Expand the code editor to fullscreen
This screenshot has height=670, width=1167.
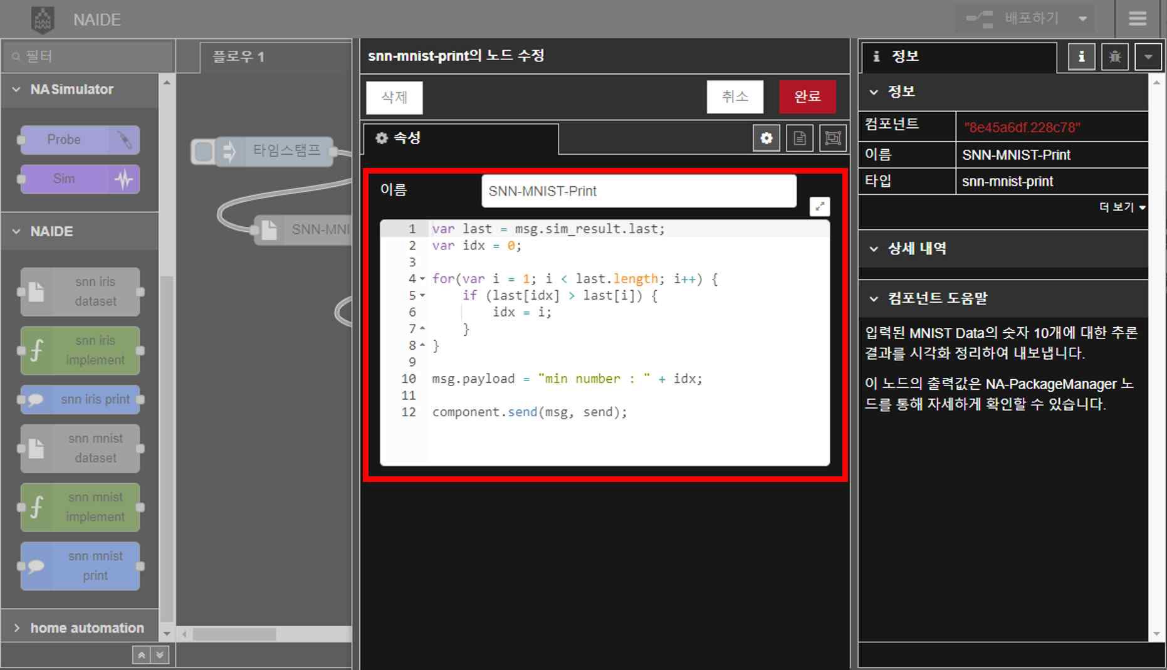coord(820,206)
